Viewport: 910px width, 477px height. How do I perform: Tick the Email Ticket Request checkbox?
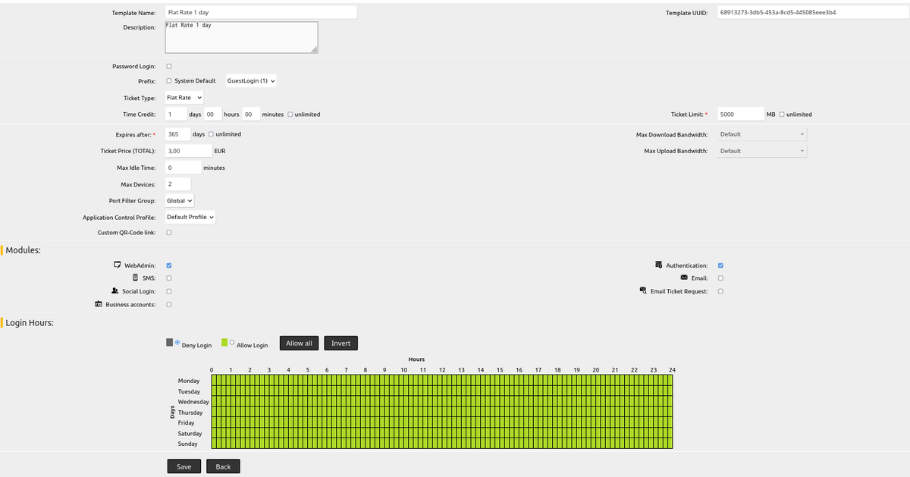(x=720, y=291)
